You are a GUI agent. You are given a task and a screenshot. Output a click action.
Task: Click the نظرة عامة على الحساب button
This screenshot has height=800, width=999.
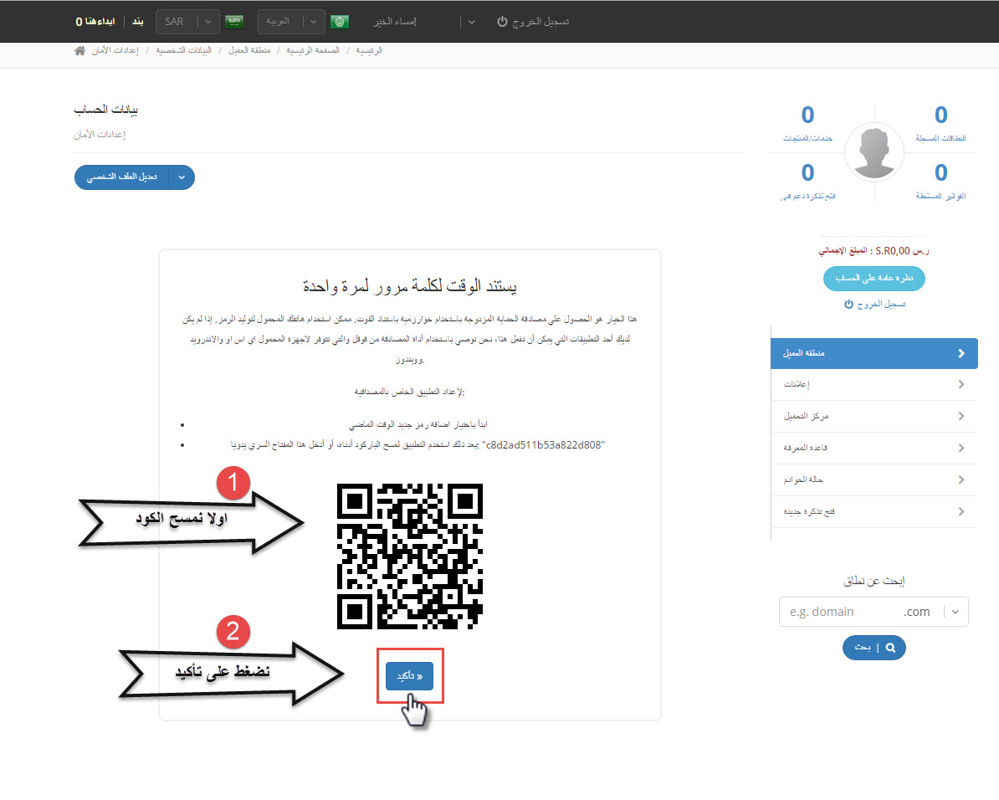pyautogui.click(x=874, y=278)
